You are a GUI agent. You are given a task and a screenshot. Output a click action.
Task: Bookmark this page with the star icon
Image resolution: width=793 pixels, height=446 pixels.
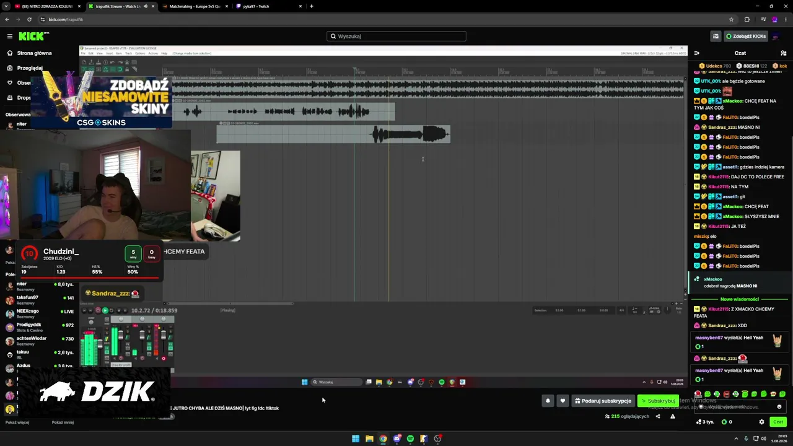(731, 19)
